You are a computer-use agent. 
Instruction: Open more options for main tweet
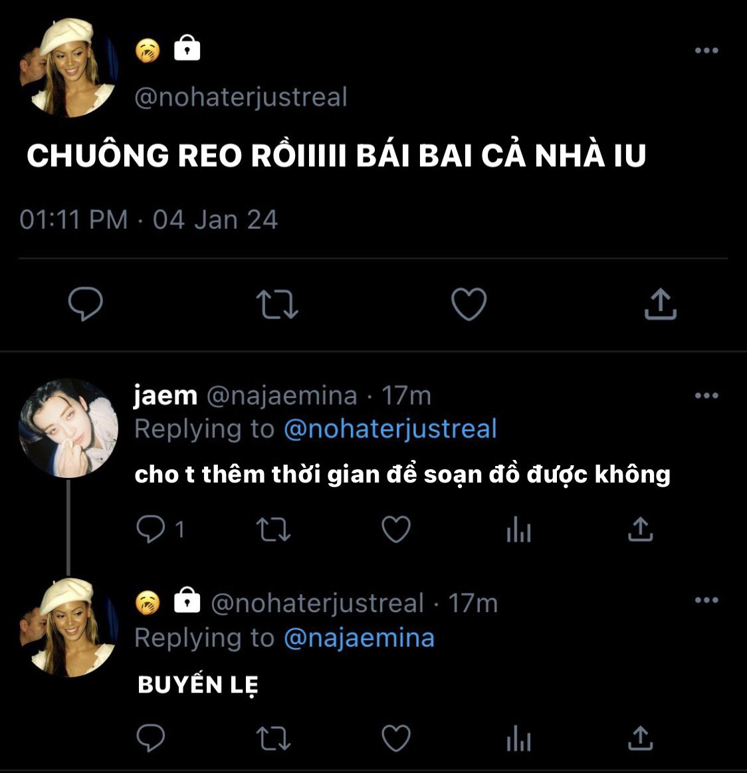(706, 51)
